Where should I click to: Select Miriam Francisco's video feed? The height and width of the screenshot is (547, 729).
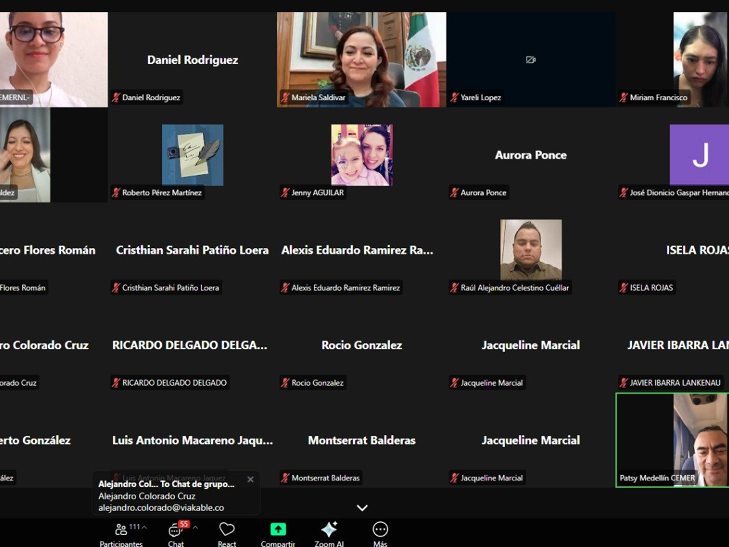701,60
